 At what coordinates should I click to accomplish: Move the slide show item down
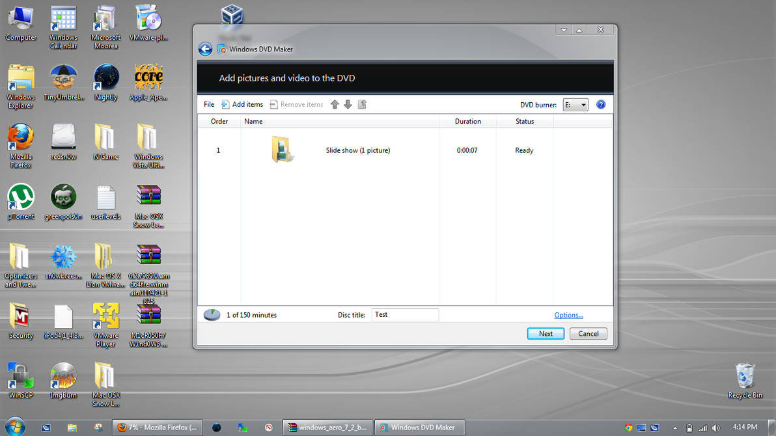click(348, 104)
